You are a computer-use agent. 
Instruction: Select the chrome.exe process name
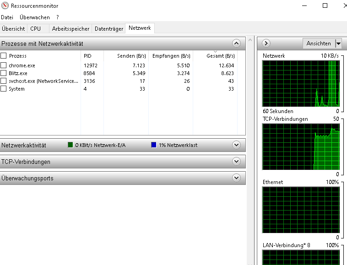(x=22, y=65)
